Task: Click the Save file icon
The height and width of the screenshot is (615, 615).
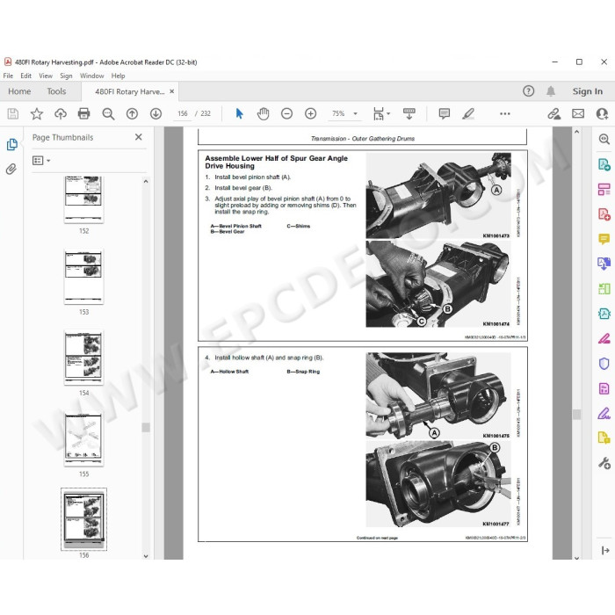Action: click(13, 113)
